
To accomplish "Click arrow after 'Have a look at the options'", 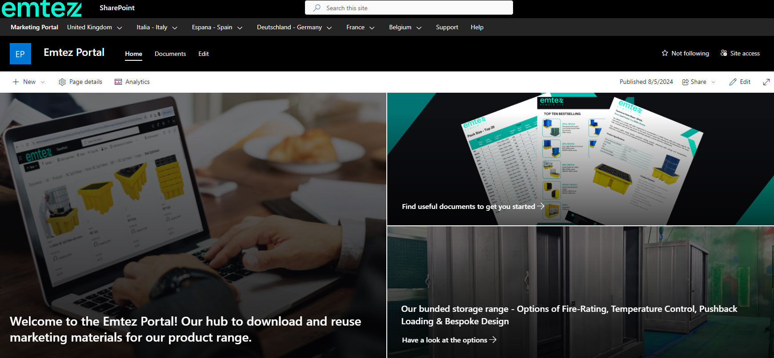I will click(493, 340).
